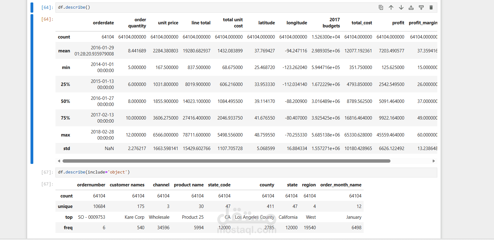Select the orange [64] output prompt
Screen dimensions: 494x240
pyautogui.click(x=47, y=19)
